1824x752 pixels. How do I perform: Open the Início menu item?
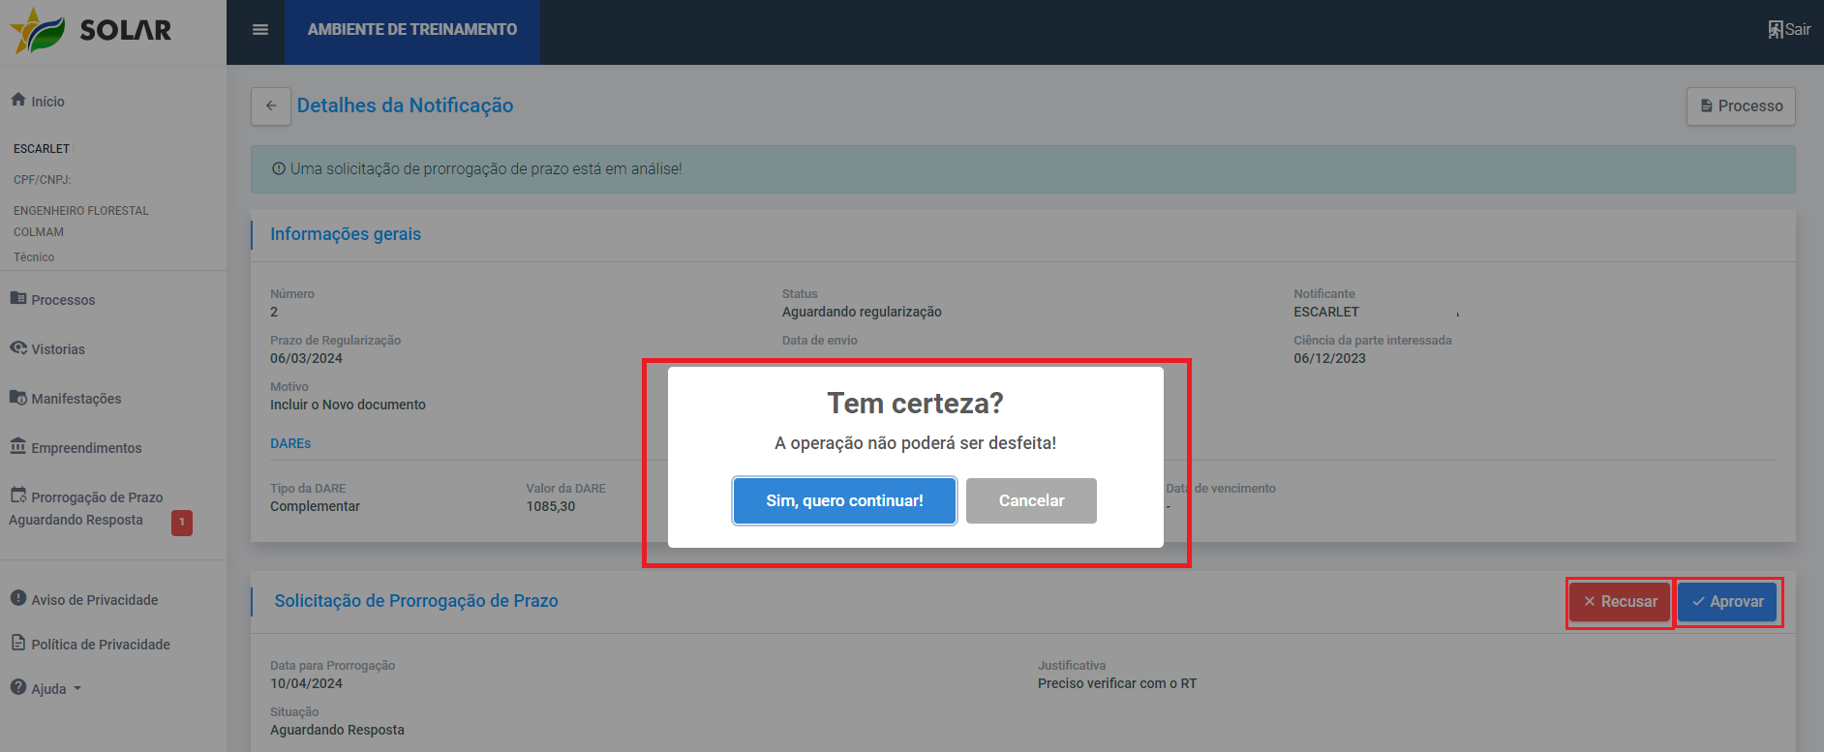click(47, 102)
